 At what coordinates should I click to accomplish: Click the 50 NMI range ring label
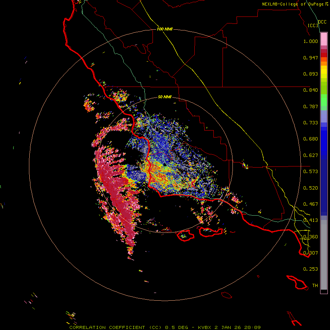point(165,97)
